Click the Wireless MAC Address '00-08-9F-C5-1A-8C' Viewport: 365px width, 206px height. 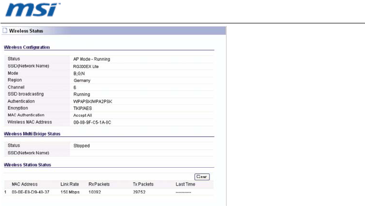92,122
